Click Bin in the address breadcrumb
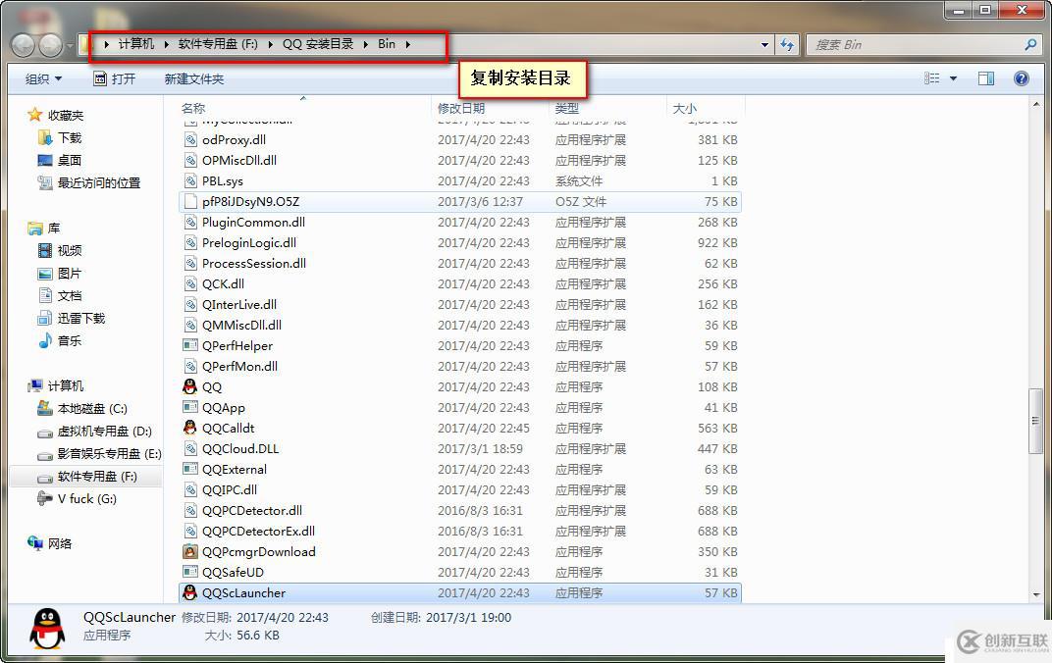The height and width of the screenshot is (663, 1052). [387, 44]
